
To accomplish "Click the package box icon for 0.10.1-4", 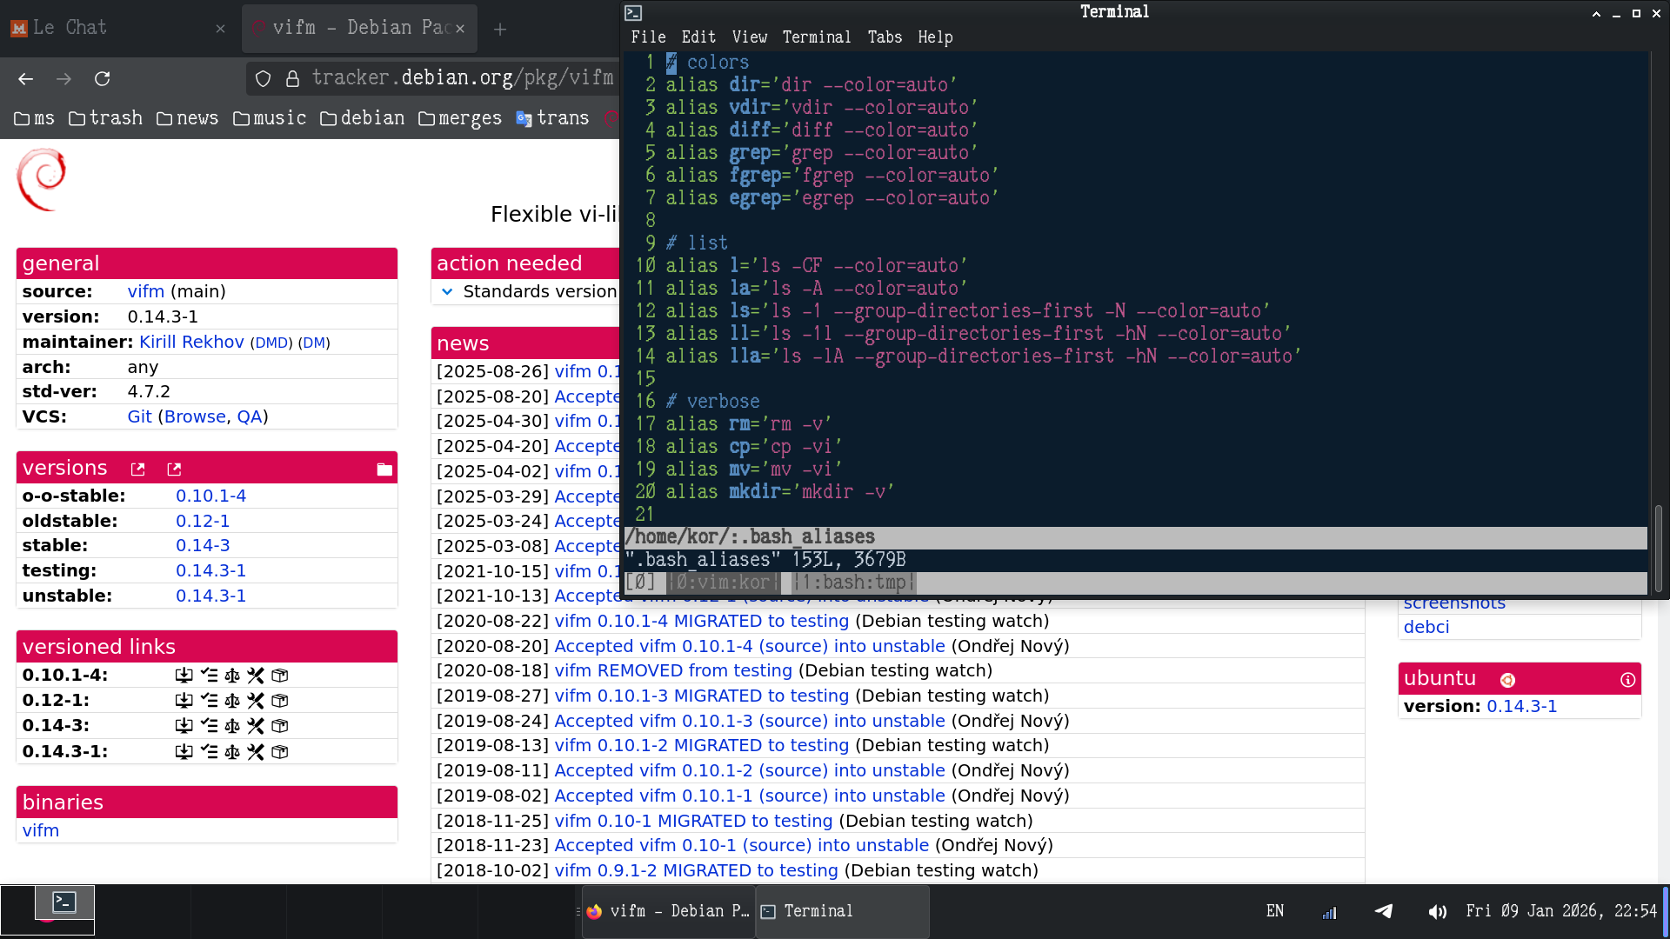I will click(x=280, y=676).
